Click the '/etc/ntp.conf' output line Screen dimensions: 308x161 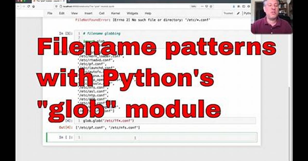pos(93,95)
